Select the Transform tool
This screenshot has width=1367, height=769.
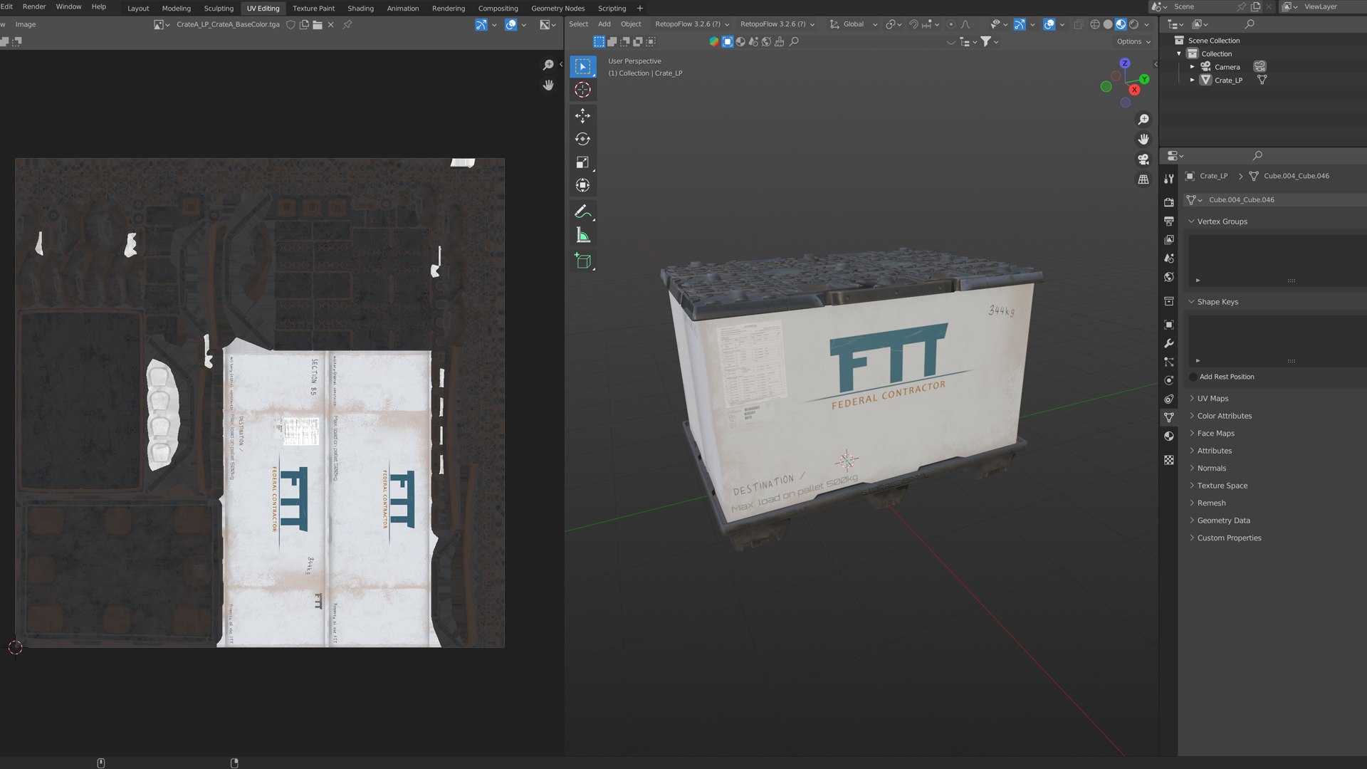click(x=582, y=186)
